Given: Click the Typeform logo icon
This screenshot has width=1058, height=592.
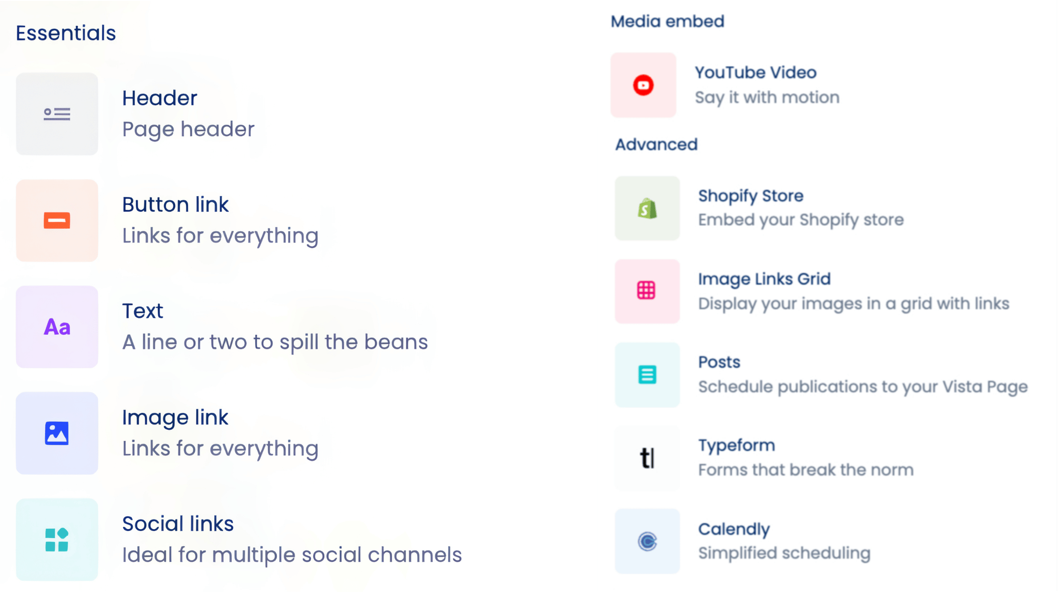Looking at the screenshot, I should 647,458.
